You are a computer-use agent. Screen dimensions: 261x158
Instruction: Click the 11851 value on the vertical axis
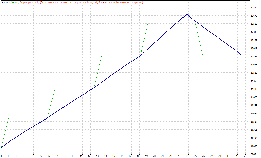click(x=254, y=57)
